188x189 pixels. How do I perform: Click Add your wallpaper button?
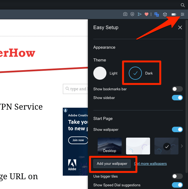112,164
